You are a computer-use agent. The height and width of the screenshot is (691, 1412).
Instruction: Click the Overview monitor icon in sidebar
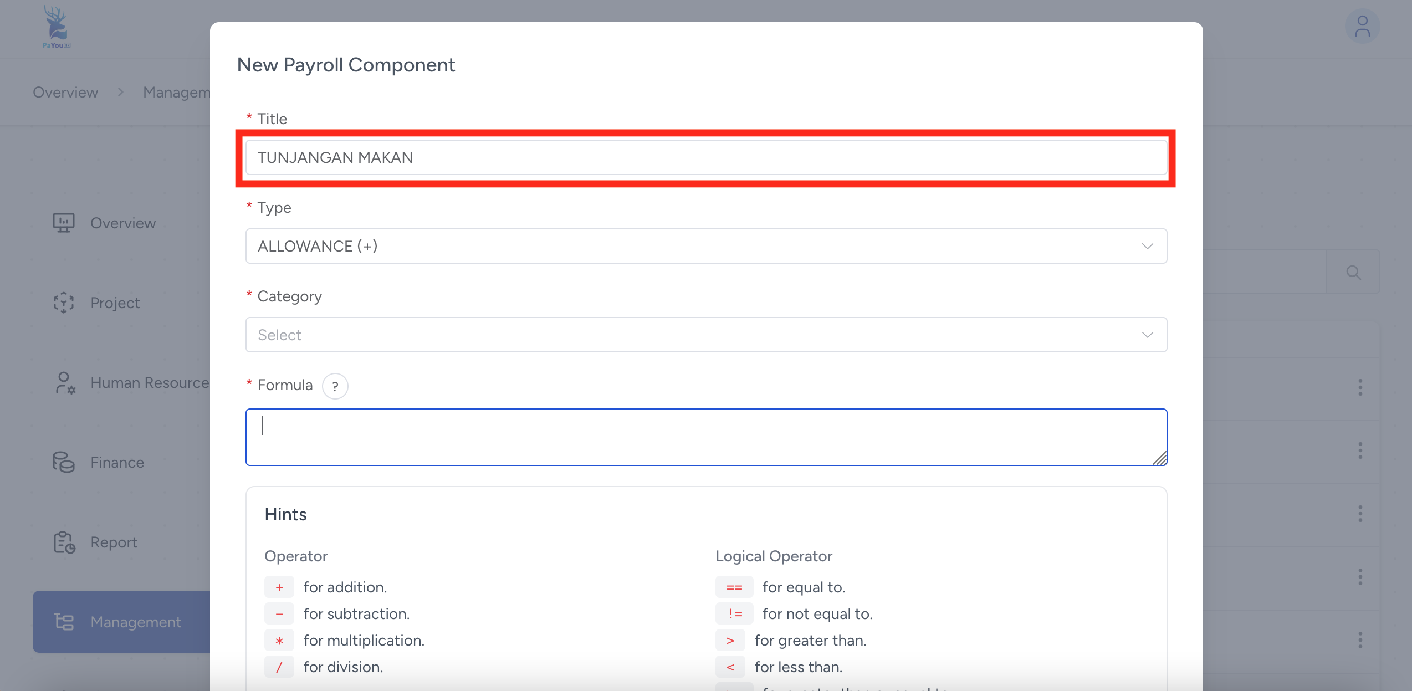pyautogui.click(x=64, y=223)
